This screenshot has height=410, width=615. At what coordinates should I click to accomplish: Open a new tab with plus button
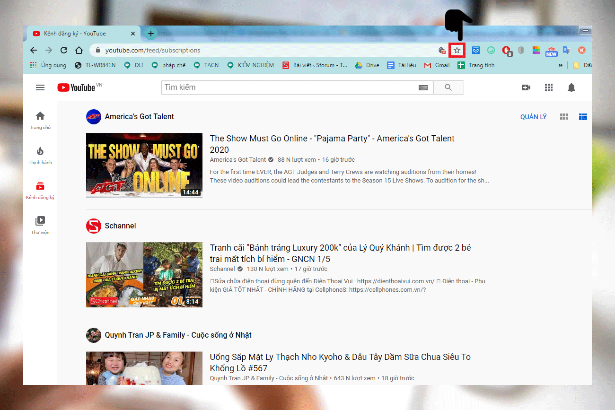pyautogui.click(x=151, y=34)
